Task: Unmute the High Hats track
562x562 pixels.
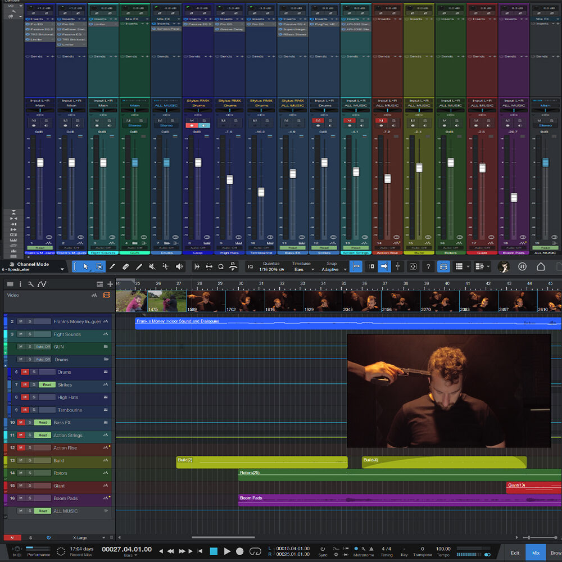Action: click(25, 397)
